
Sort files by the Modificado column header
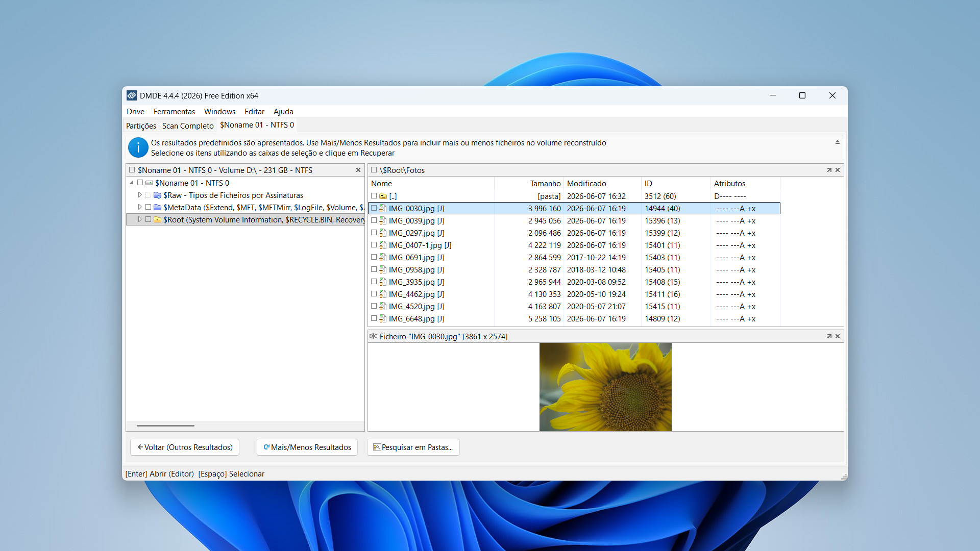pyautogui.click(x=602, y=184)
